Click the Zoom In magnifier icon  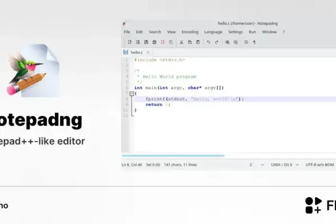point(227,42)
